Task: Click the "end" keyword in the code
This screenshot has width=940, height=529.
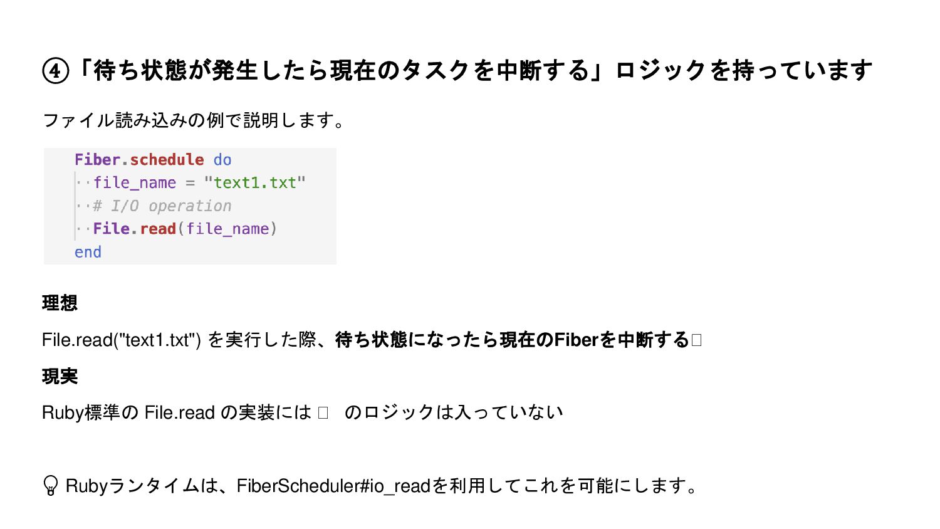Action: pos(88,252)
